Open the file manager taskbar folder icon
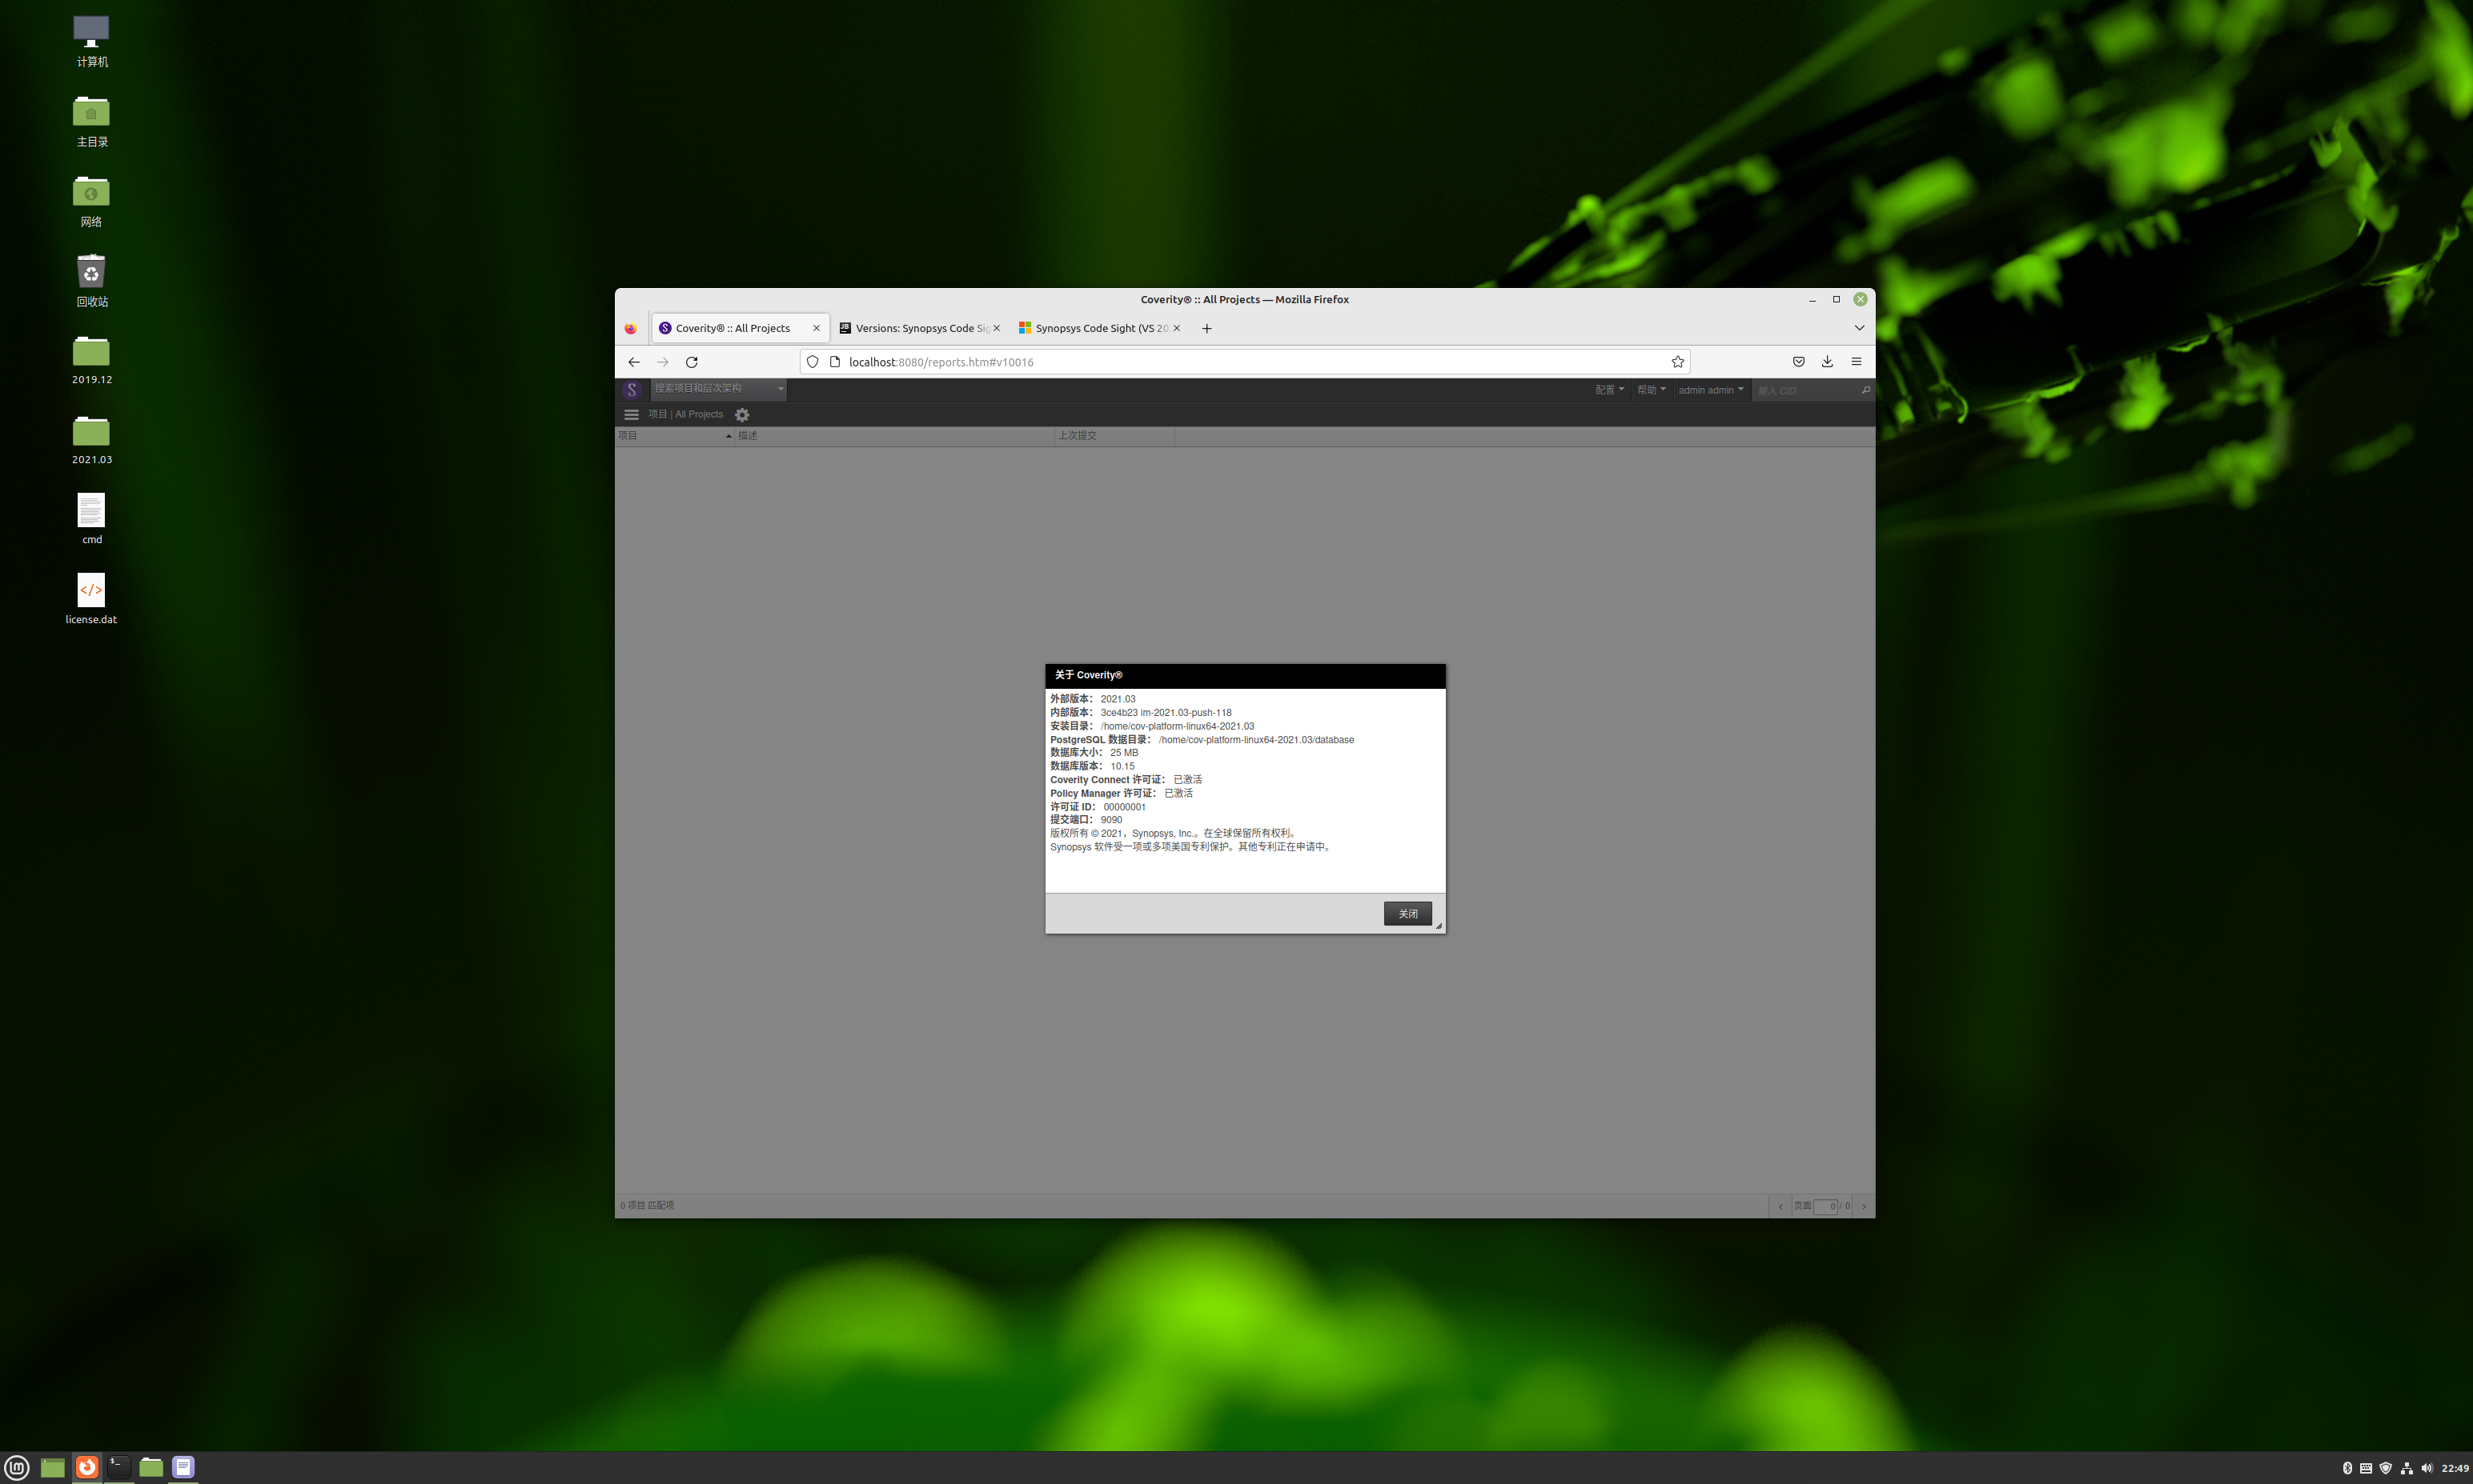 (151, 1467)
